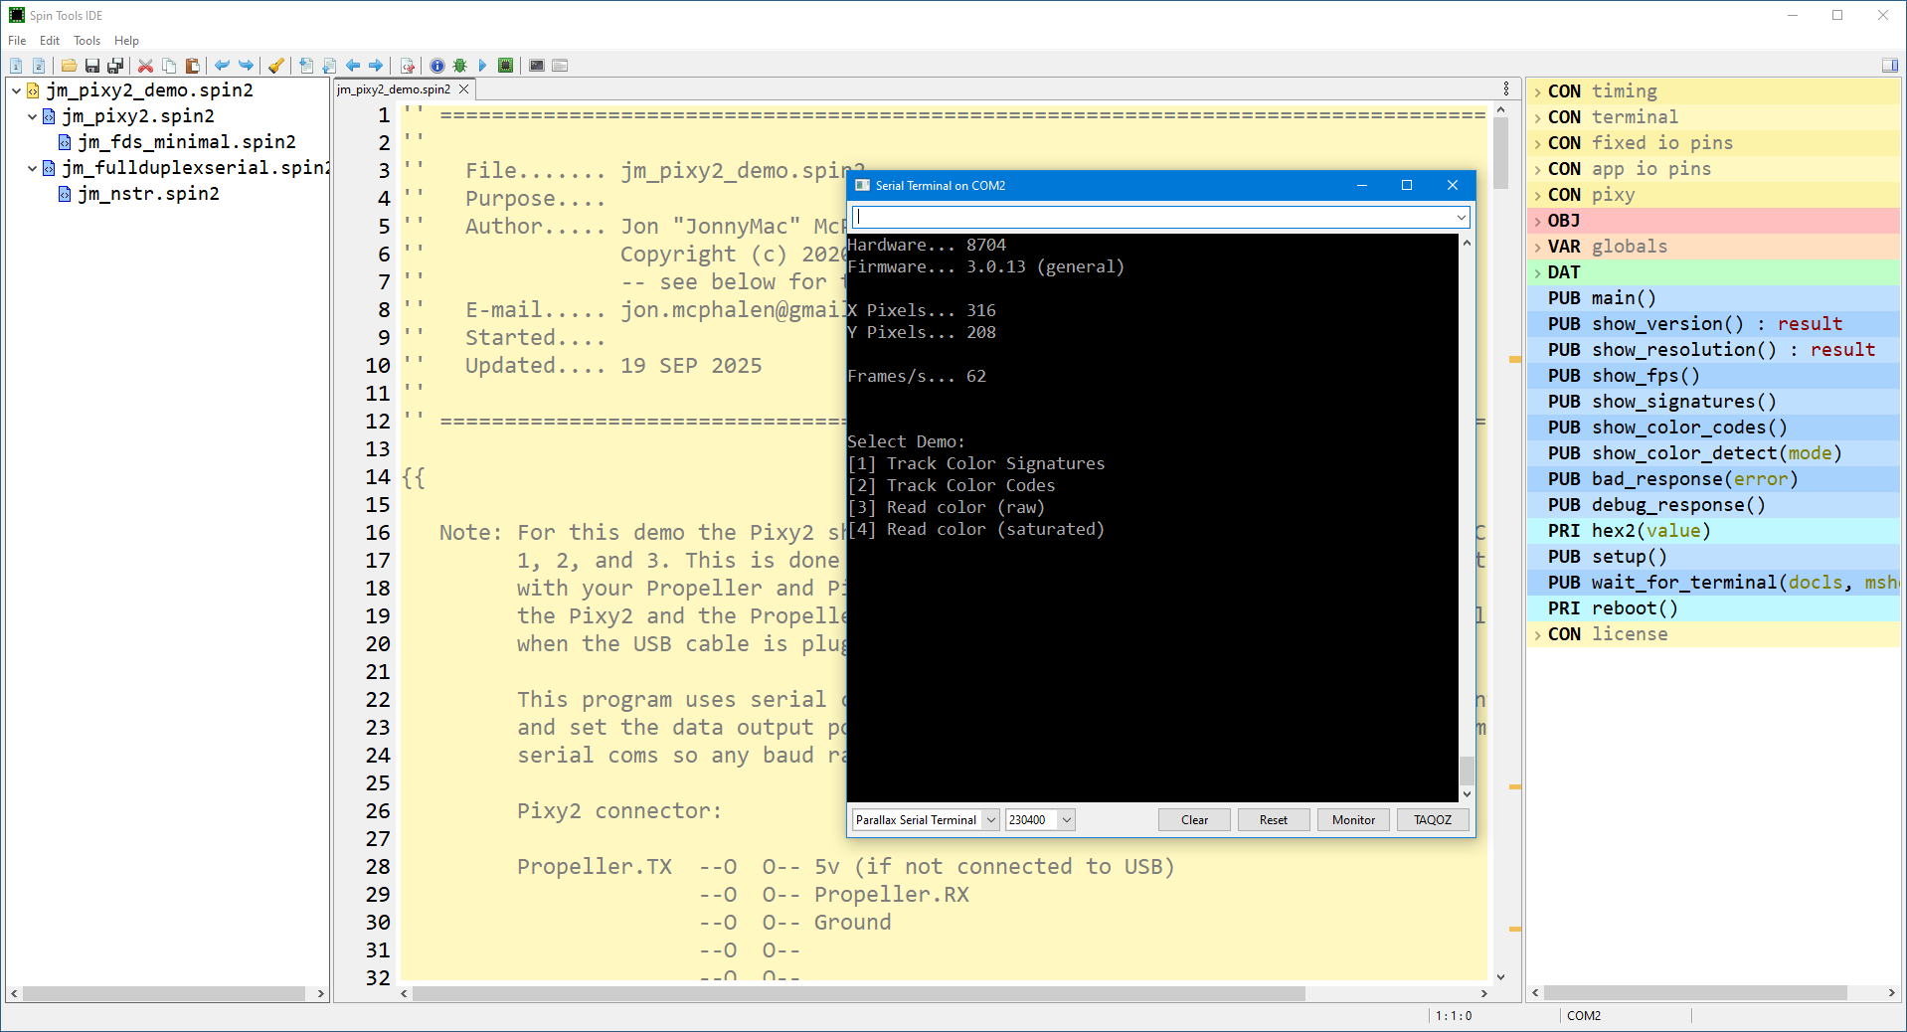Open the Tools menu

(87, 41)
